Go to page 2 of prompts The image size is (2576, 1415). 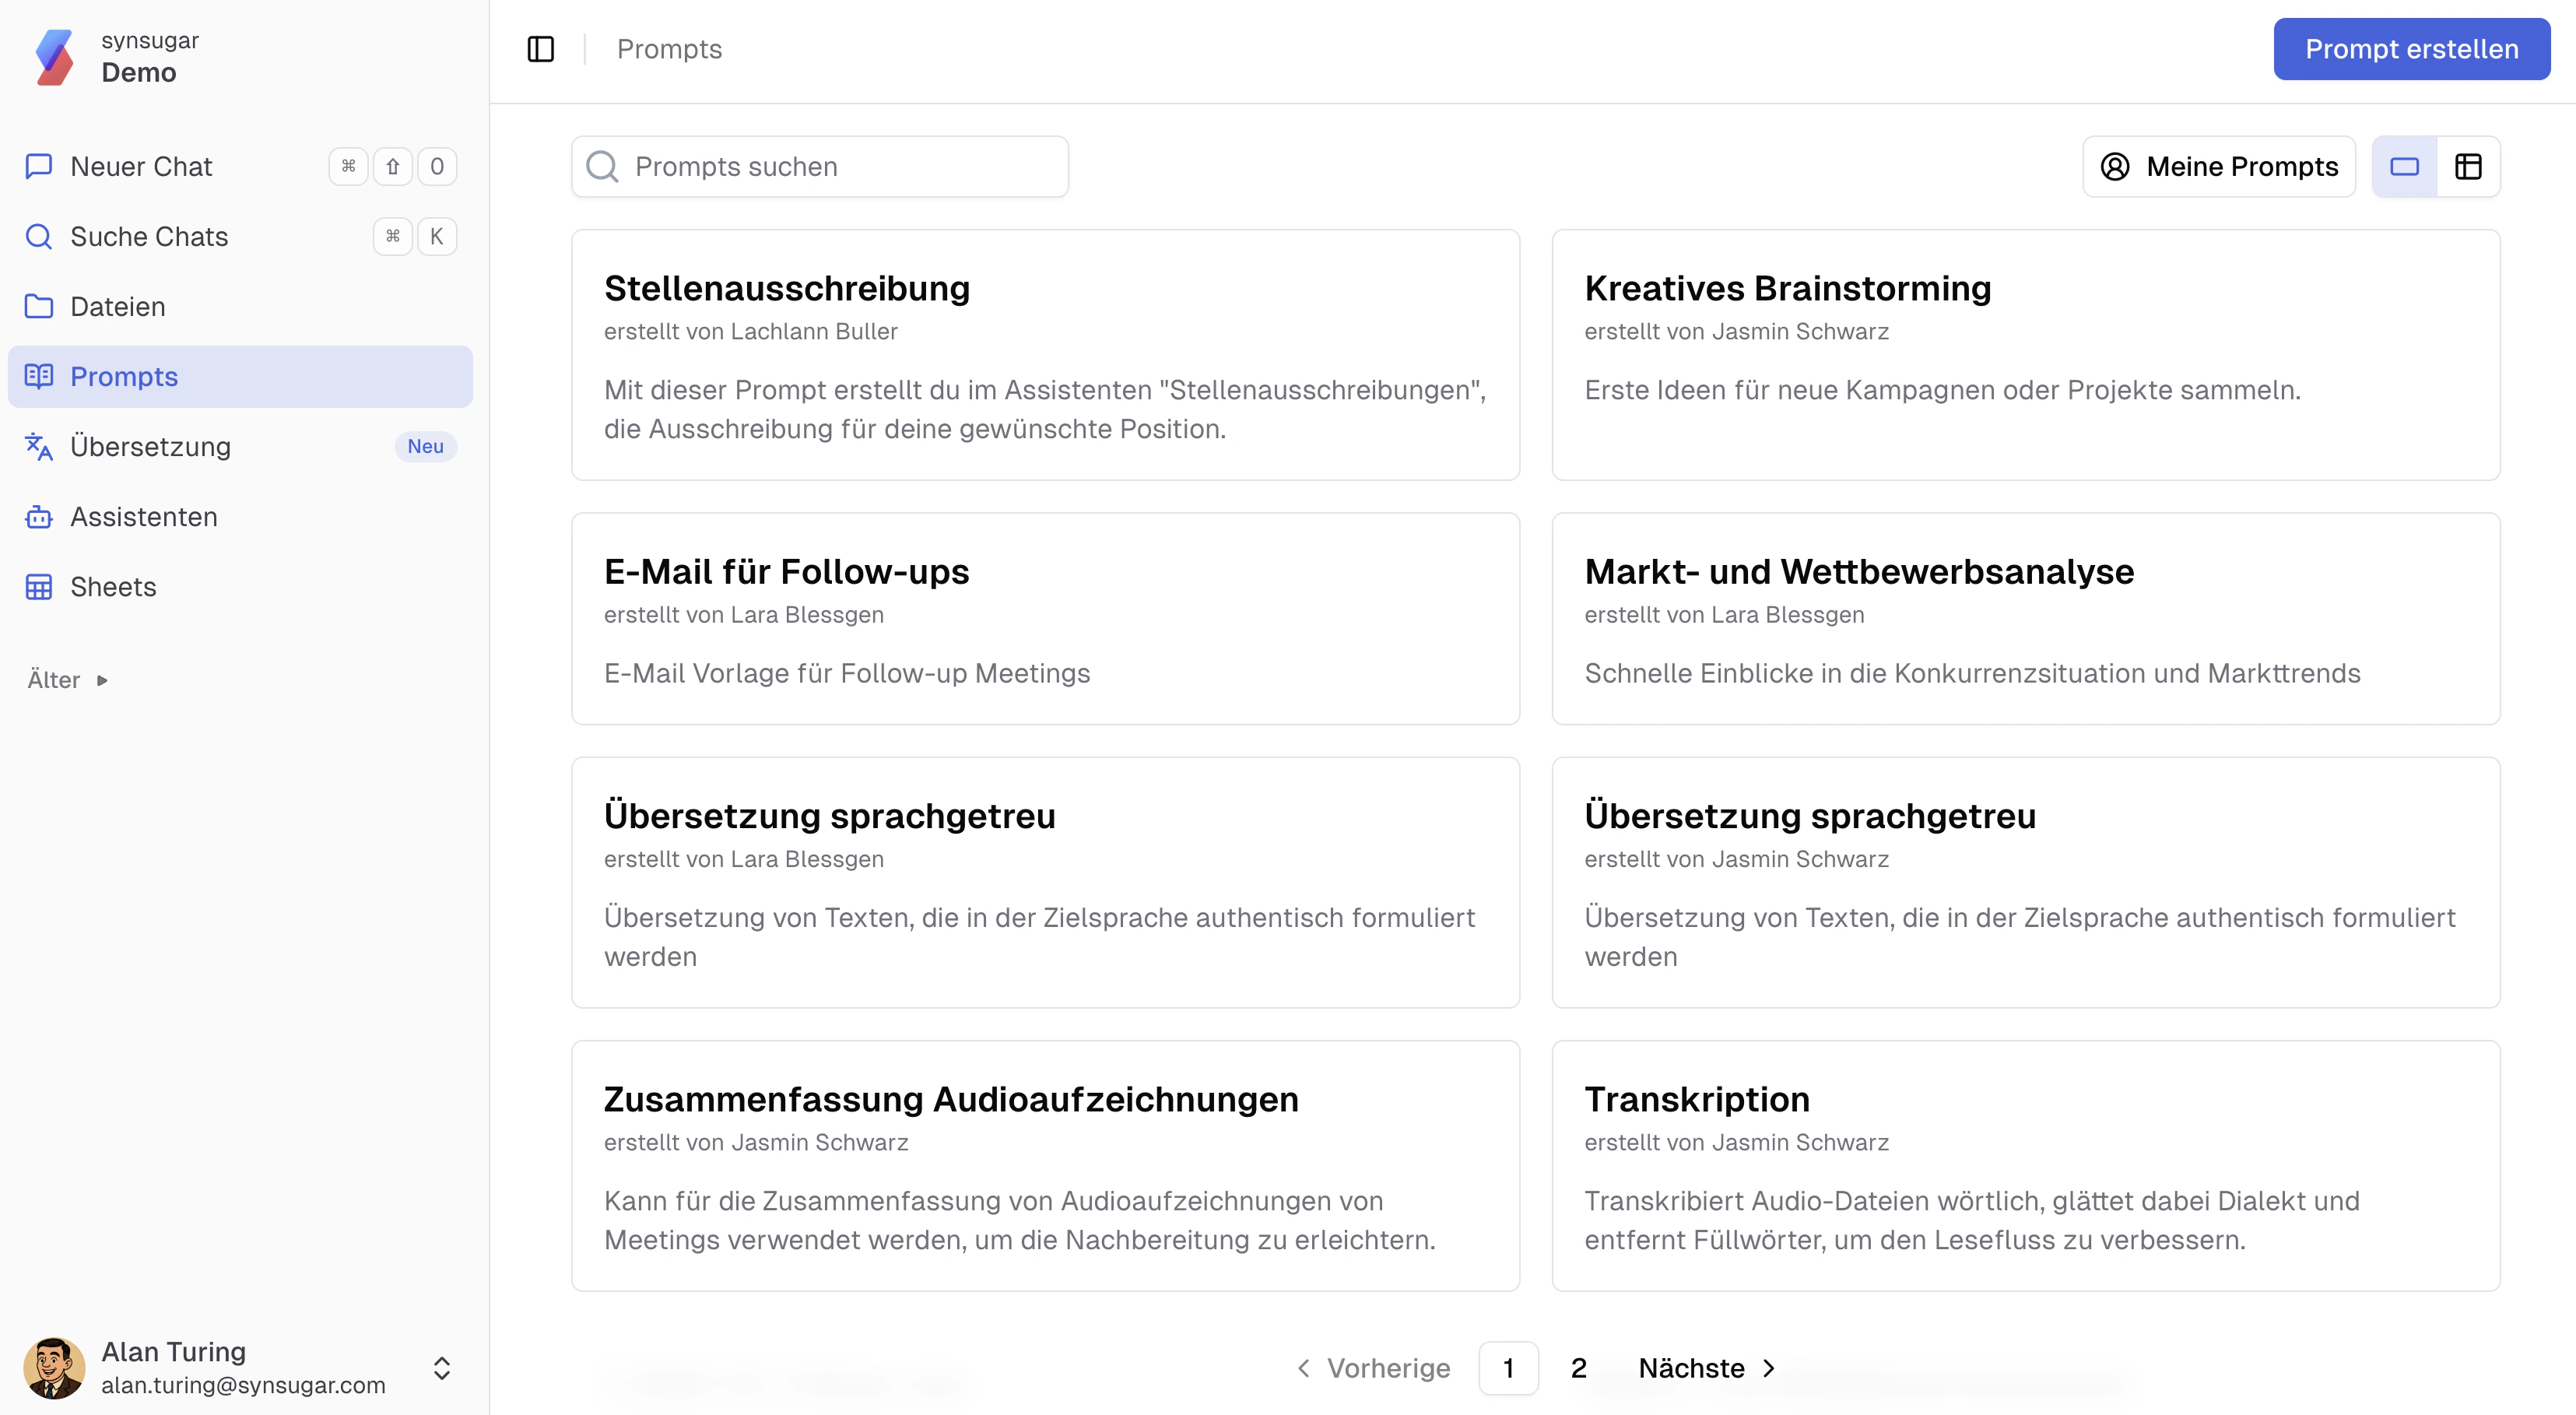pos(1579,1368)
